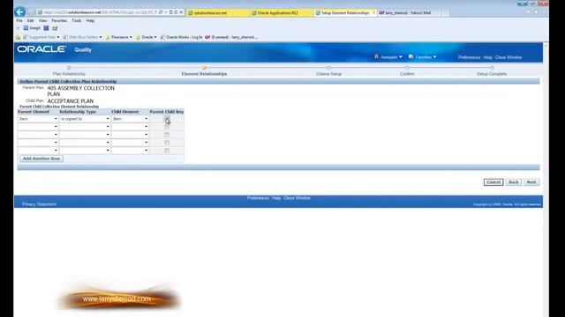Click the Plan Relationship step marker

tap(69, 68)
